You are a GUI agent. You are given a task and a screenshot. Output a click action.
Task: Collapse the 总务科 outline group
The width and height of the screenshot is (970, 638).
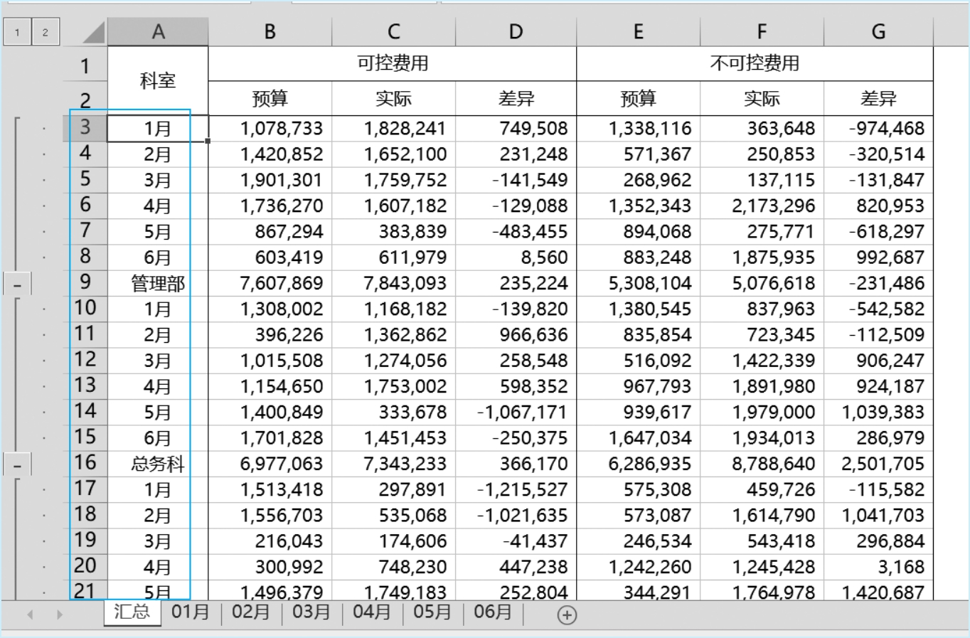[18, 467]
